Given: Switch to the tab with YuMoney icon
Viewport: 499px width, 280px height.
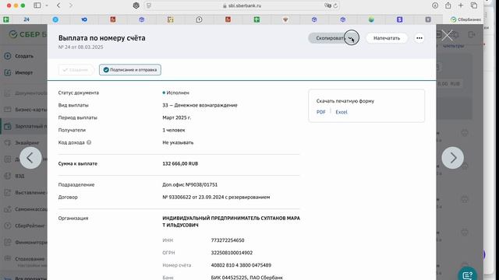Looking at the screenshot, I should pyautogui.click(x=84, y=19).
